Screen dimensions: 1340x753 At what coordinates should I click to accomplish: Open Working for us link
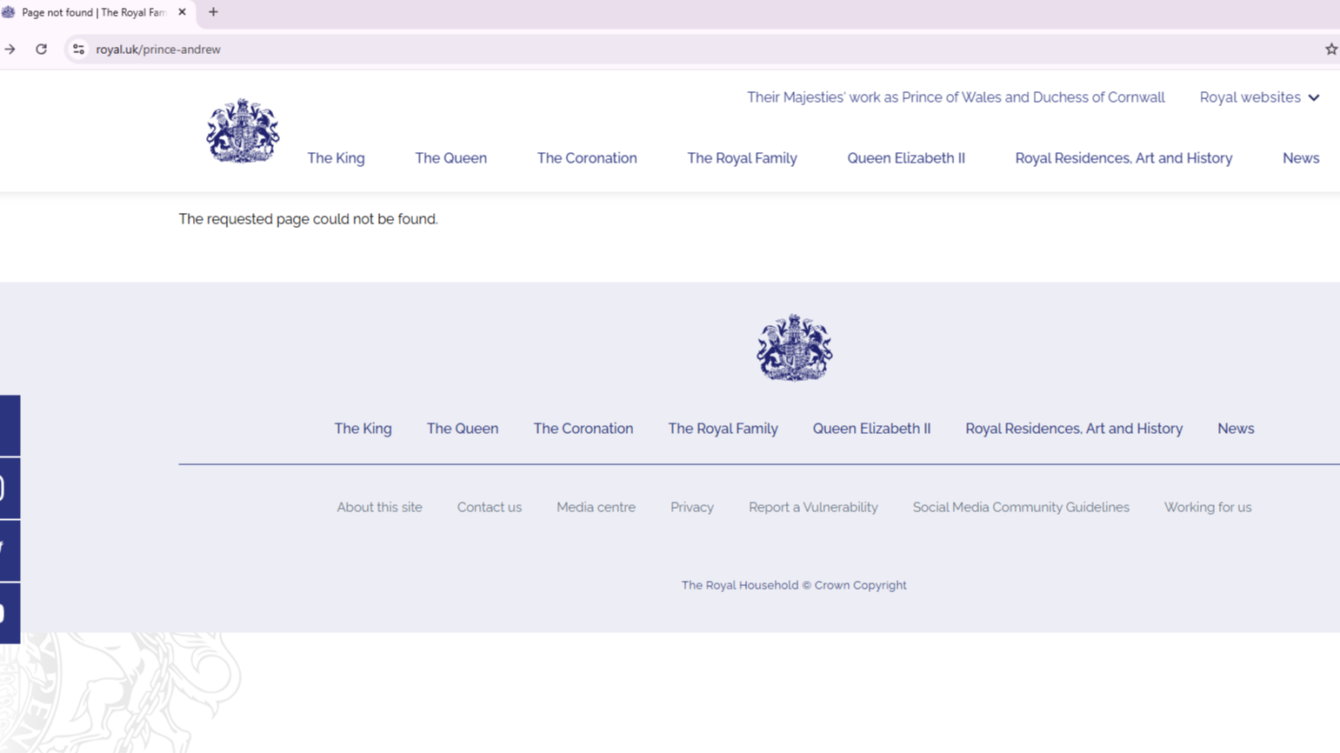coord(1208,507)
